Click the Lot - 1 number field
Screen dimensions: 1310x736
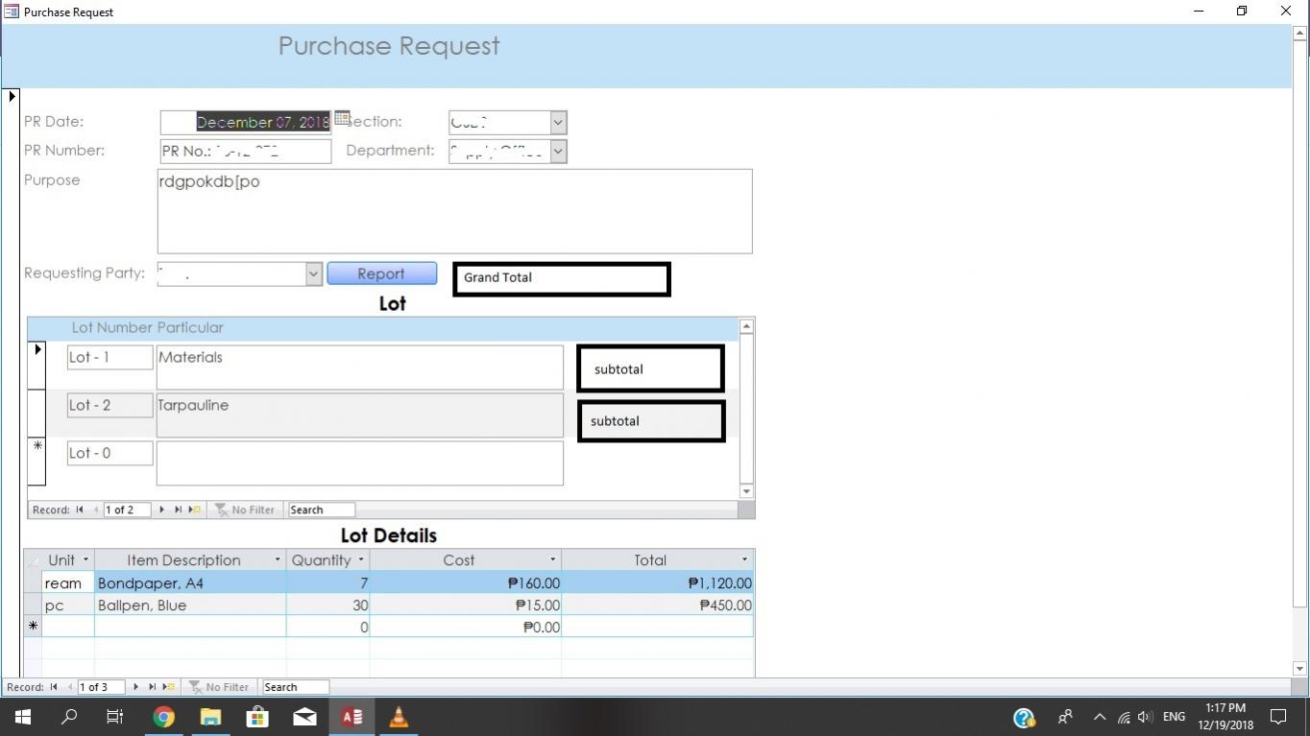point(109,357)
